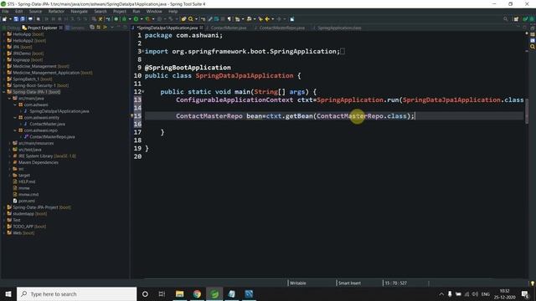This screenshot has height=301, width=536.
Task: Click the New file toolbar icon
Action: click(4, 19)
